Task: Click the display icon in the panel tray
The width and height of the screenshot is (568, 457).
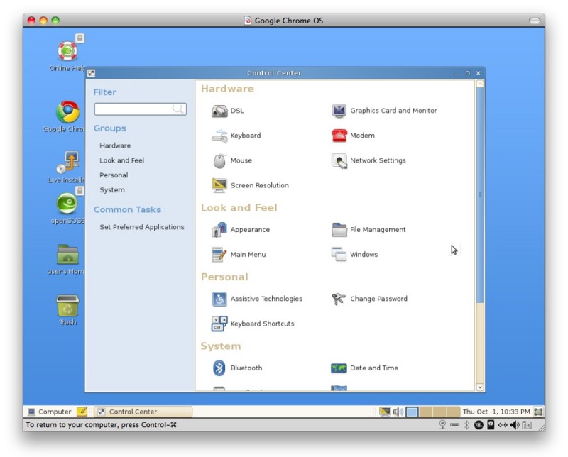Action: (385, 412)
